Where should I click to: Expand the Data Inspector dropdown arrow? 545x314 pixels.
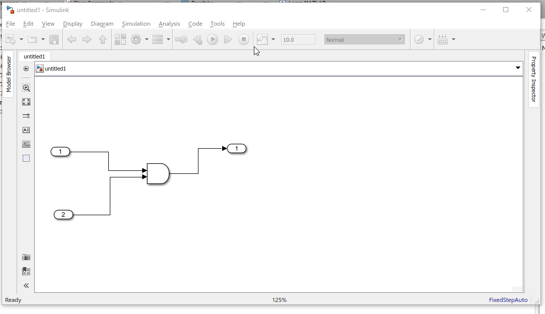(x=273, y=39)
